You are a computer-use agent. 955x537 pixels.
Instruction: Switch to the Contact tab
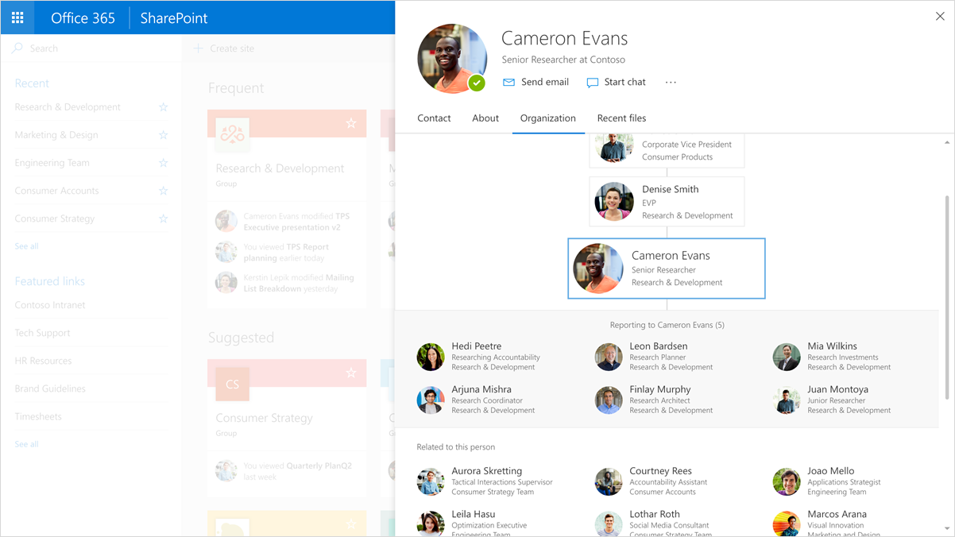(x=434, y=118)
